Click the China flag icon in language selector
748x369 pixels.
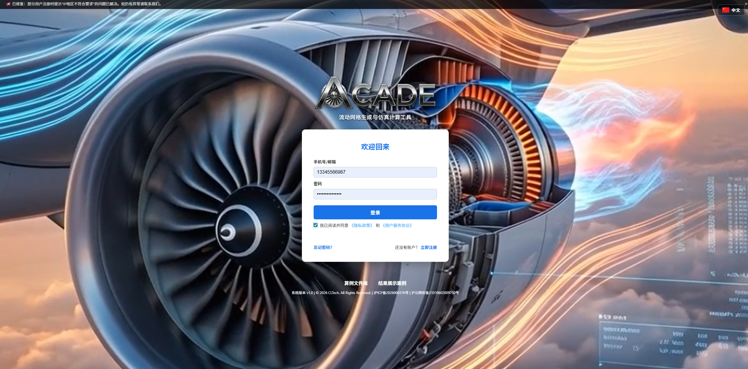[x=725, y=10]
